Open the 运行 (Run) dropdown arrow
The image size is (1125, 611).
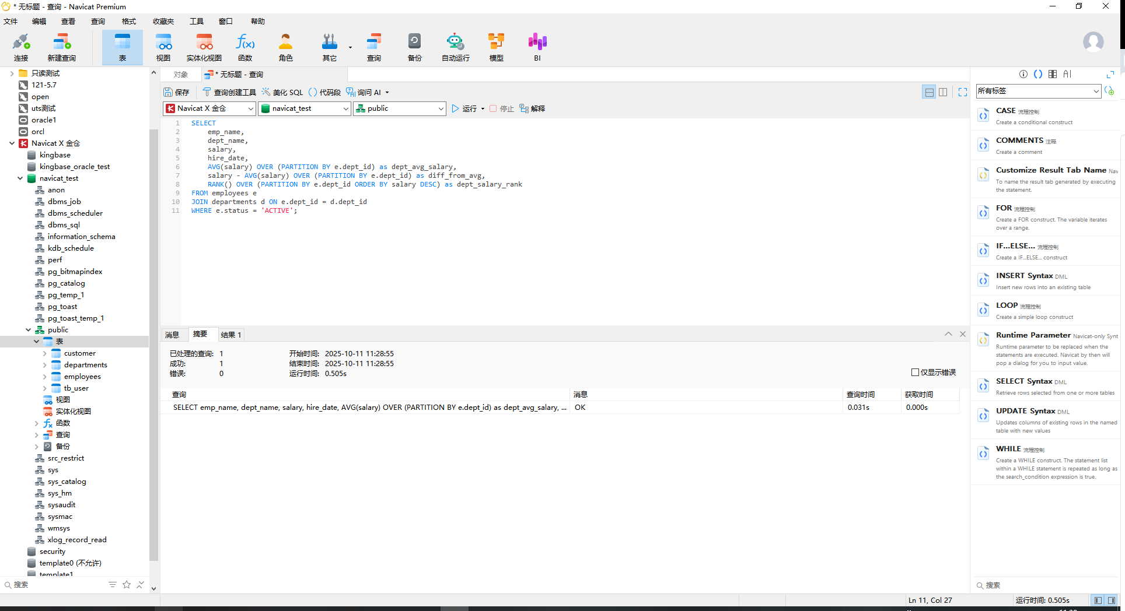[x=483, y=109]
